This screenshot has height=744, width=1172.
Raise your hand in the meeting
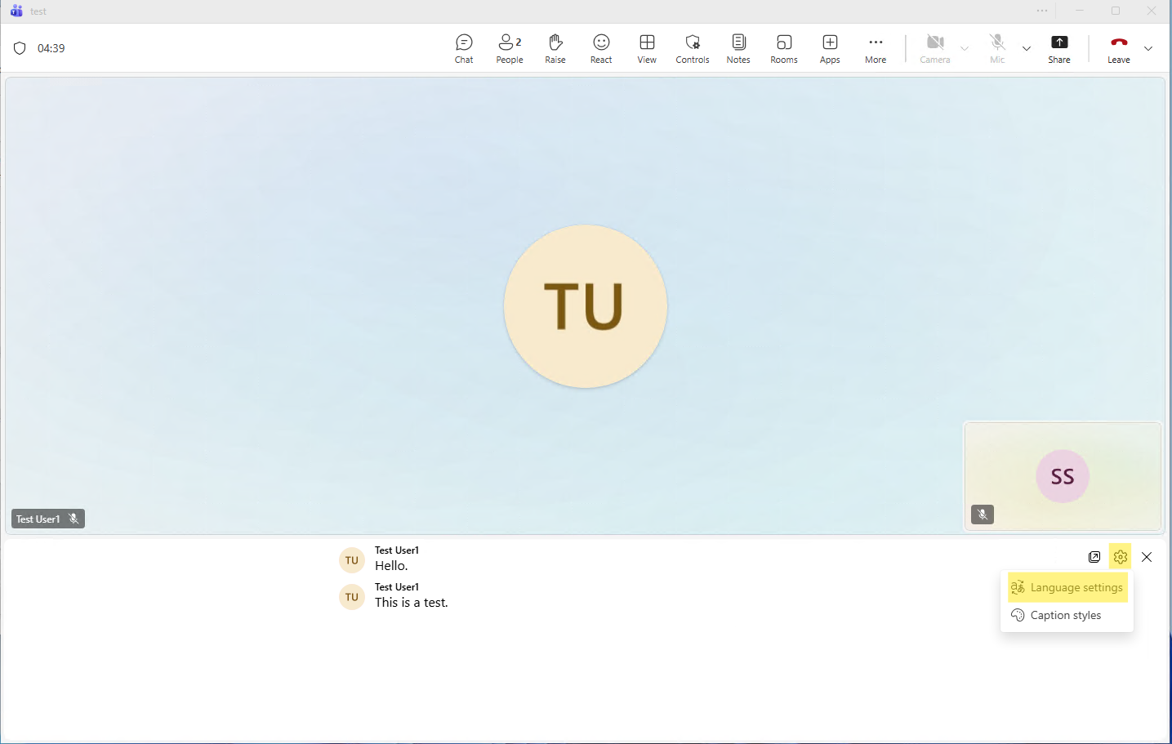click(x=555, y=48)
